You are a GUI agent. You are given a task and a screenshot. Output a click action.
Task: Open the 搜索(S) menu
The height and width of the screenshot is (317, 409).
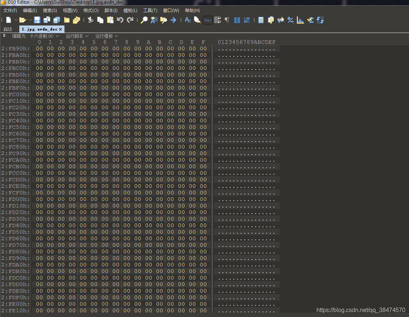pos(50,11)
